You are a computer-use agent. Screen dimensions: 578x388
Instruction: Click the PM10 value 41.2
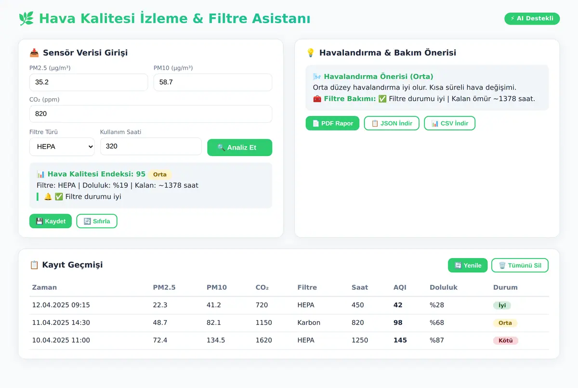214,305
